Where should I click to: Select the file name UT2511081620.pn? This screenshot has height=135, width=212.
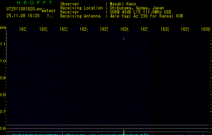pyautogui.click(x=24, y=9)
